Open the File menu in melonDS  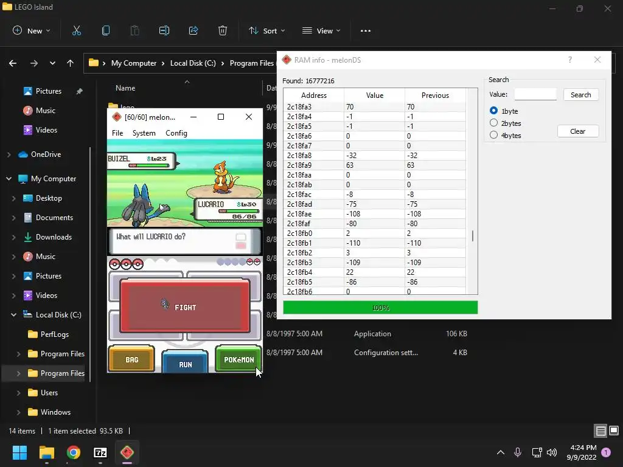(x=117, y=133)
